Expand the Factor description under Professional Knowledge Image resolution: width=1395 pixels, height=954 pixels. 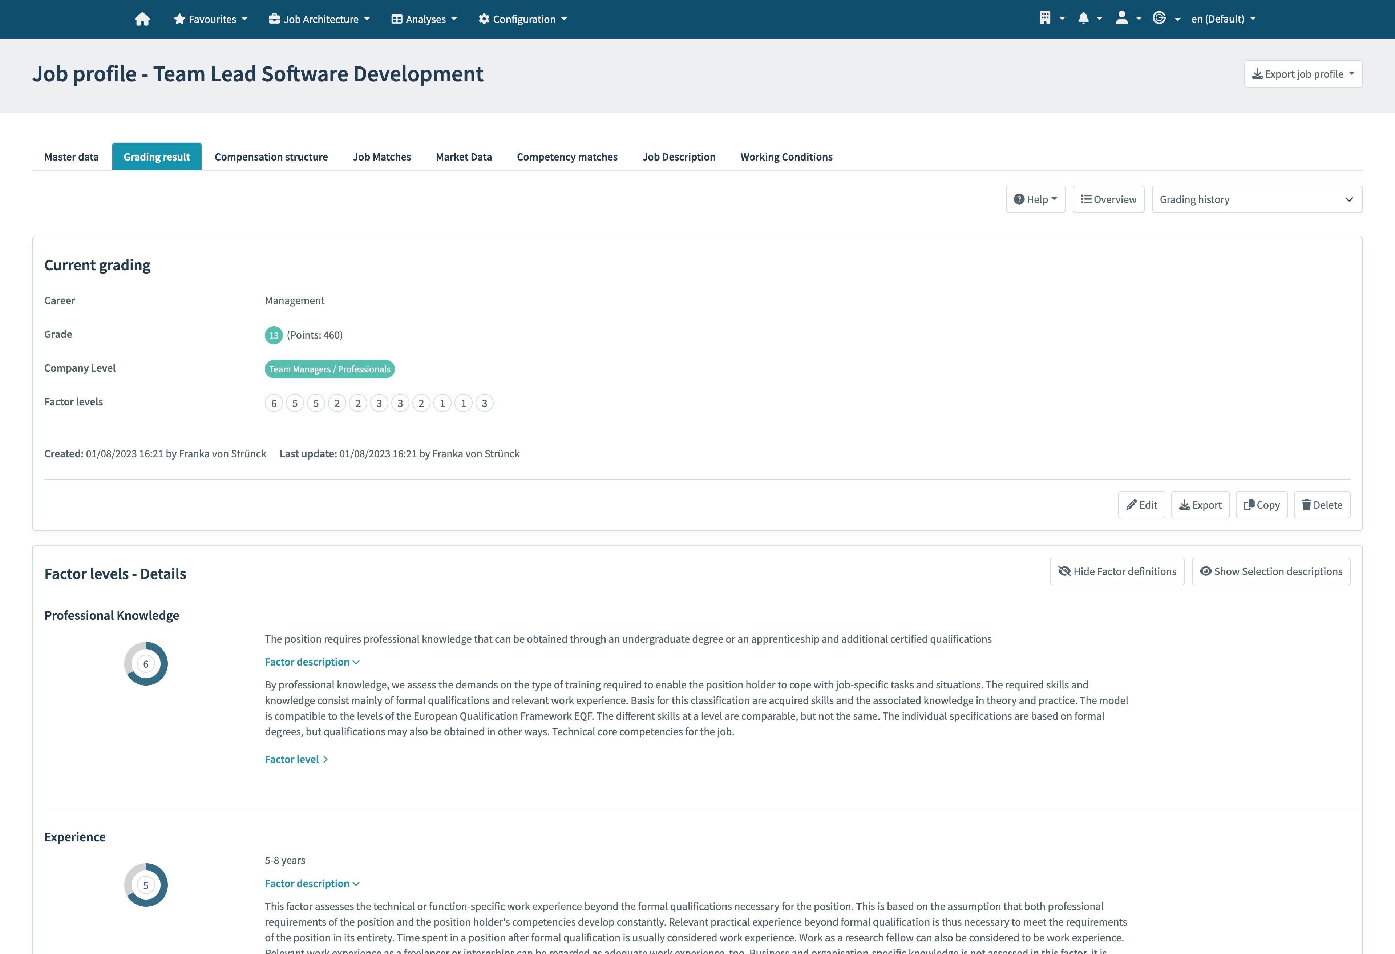pos(312,662)
